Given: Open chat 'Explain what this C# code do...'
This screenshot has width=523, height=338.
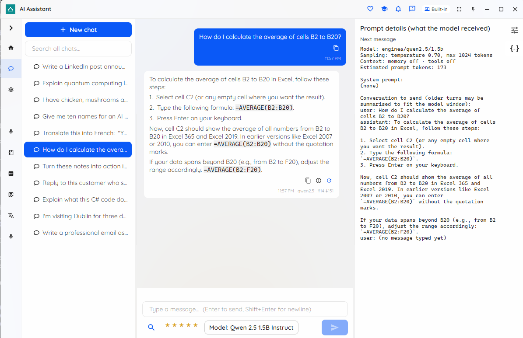Looking at the screenshot, I should 78,200.
